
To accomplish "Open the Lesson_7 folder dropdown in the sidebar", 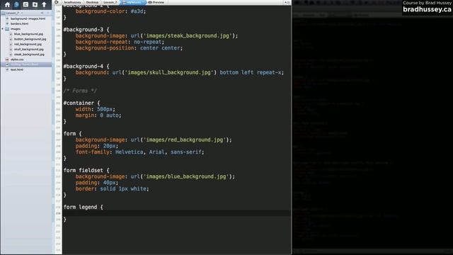I will pos(13,13).
